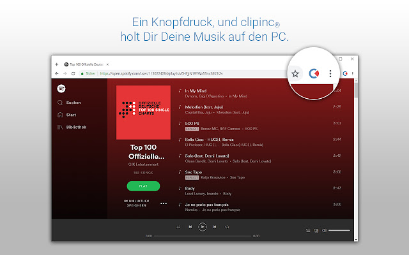Viewport: 409px width, 255px height.
Task: Click the note icon beside 500 PS
Action: coord(180,123)
